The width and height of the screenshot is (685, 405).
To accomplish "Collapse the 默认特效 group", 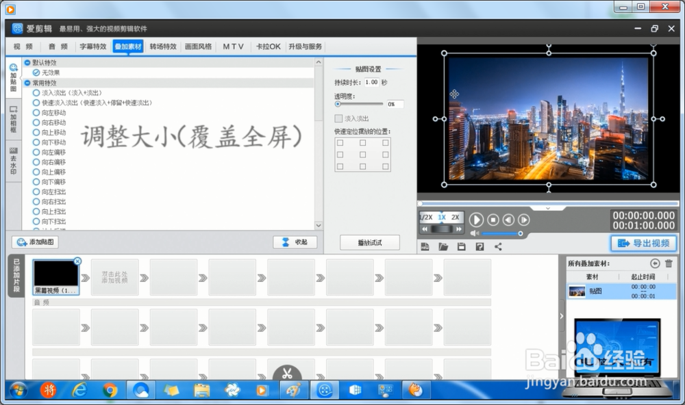I will point(27,62).
